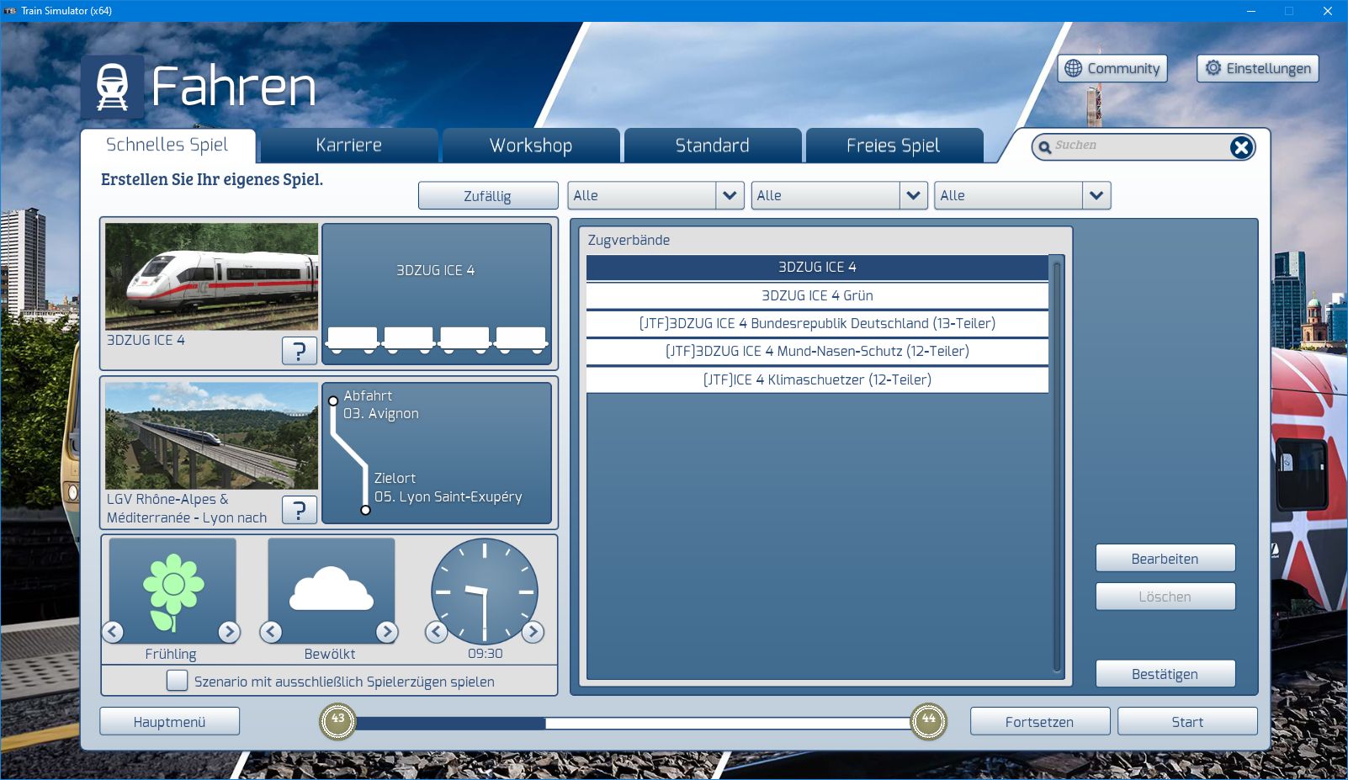Click the ICE 4 train thumbnail
Screen dimensions: 1348x780
pos(212,277)
